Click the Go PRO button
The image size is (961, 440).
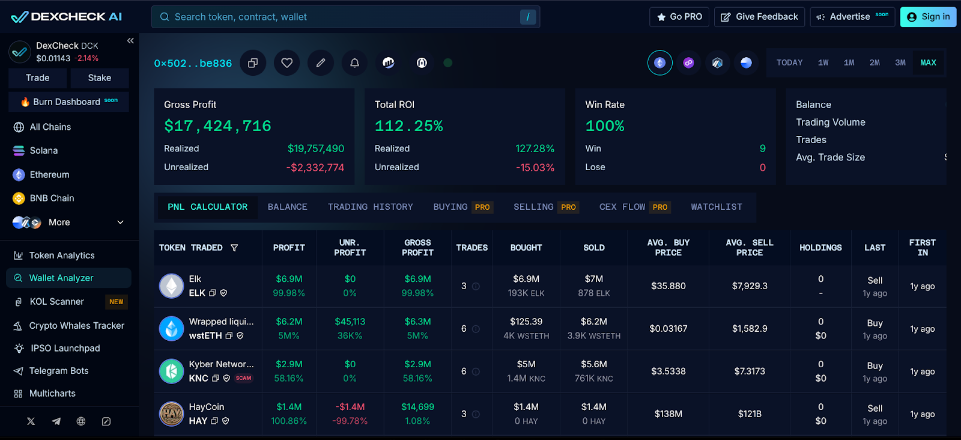pos(679,17)
